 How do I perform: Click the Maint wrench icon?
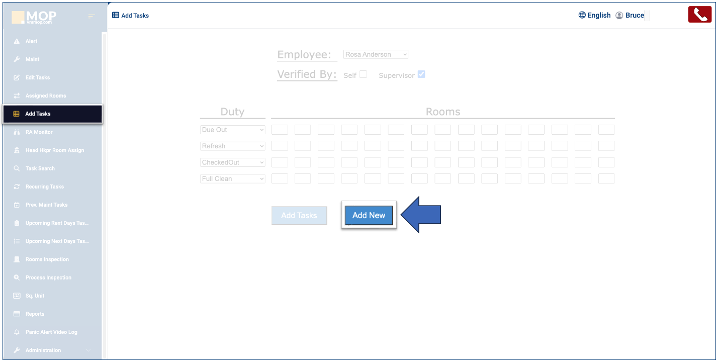[x=17, y=59]
